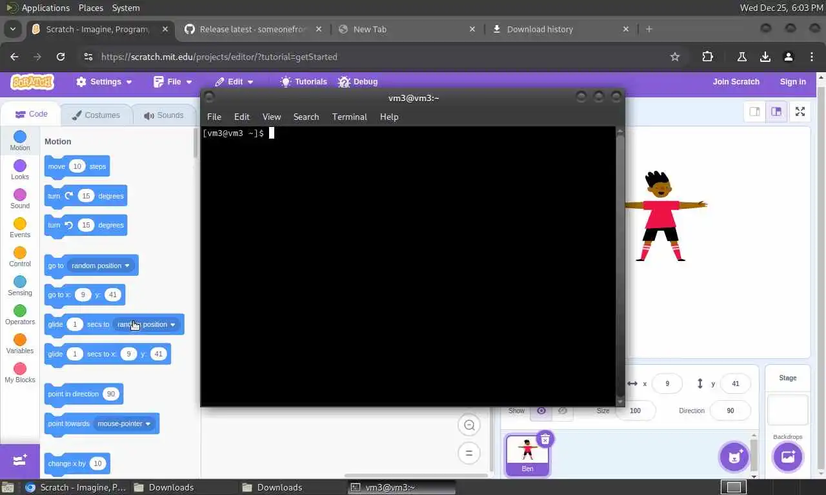The image size is (826, 495).
Task: Click Sign in link
Action: click(x=793, y=82)
